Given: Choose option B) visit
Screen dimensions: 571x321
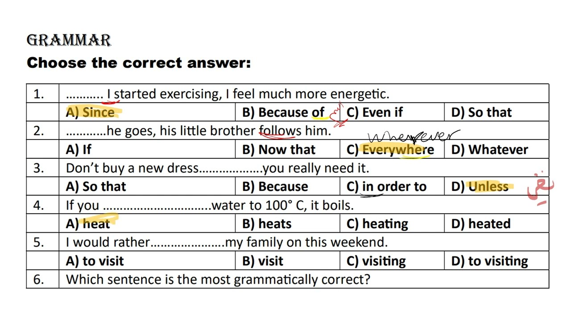Looking at the screenshot, I should 263,261.
